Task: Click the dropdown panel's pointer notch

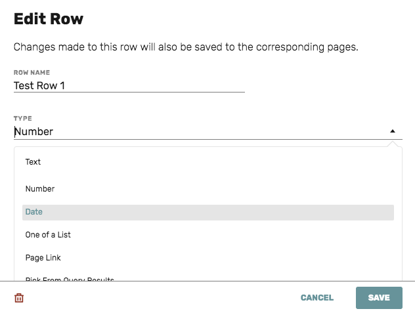Action: point(393,144)
